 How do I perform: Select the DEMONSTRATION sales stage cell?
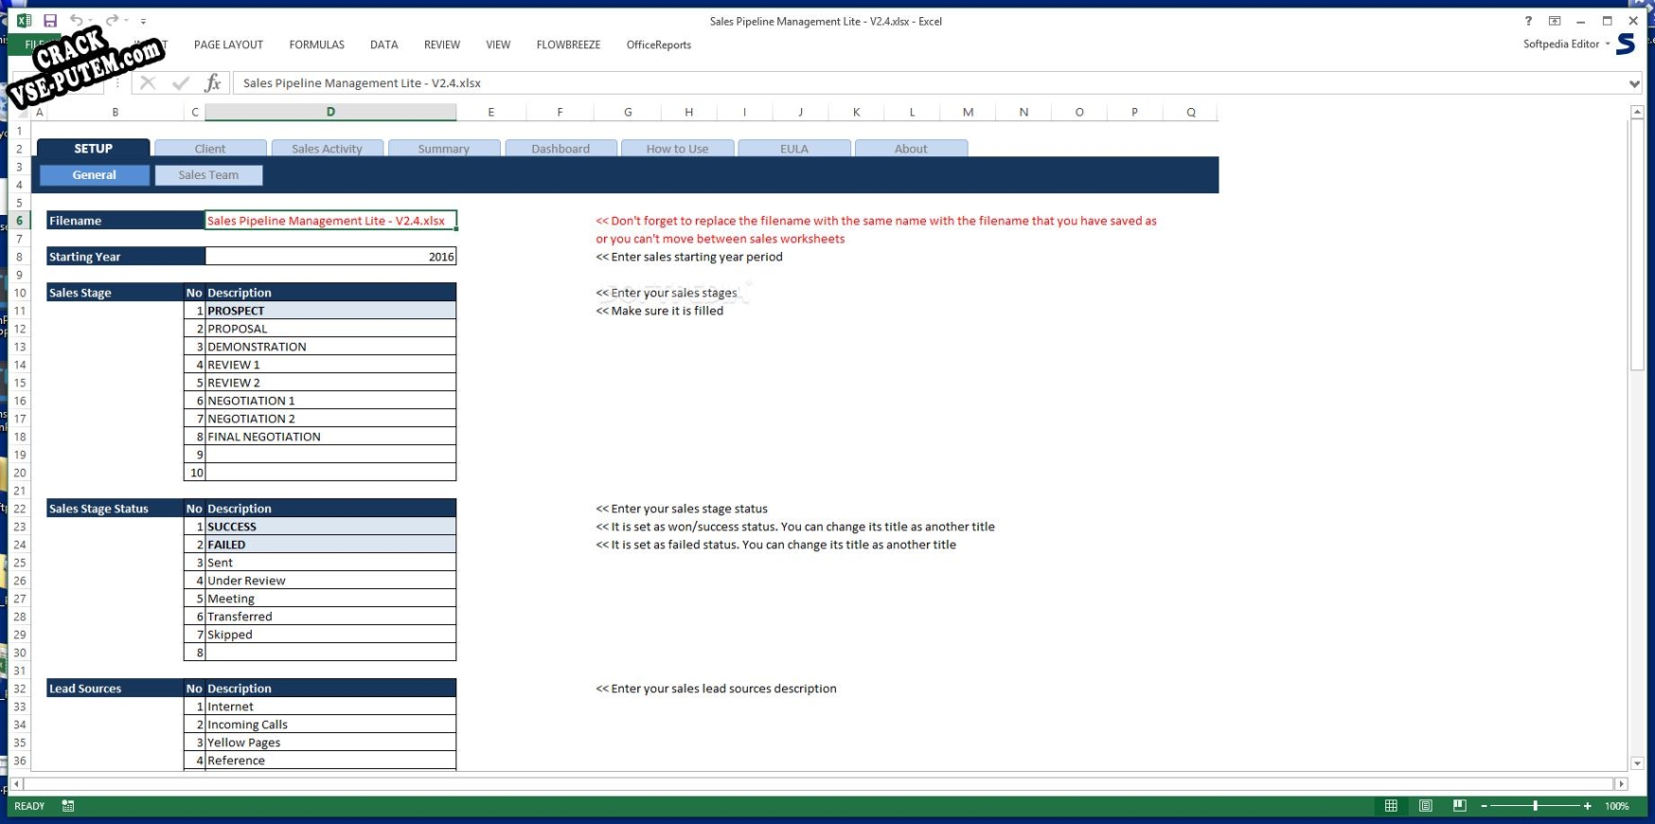[x=330, y=347]
